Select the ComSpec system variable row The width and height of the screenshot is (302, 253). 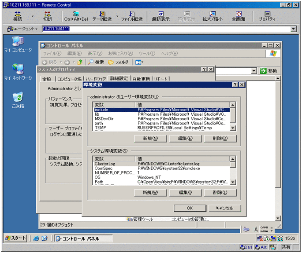(x=104, y=168)
